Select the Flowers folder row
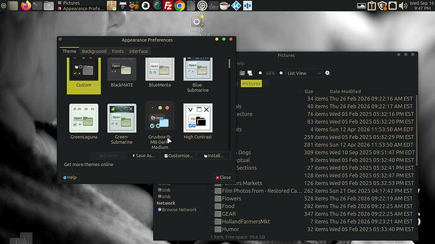435x244 pixels. click(313, 199)
